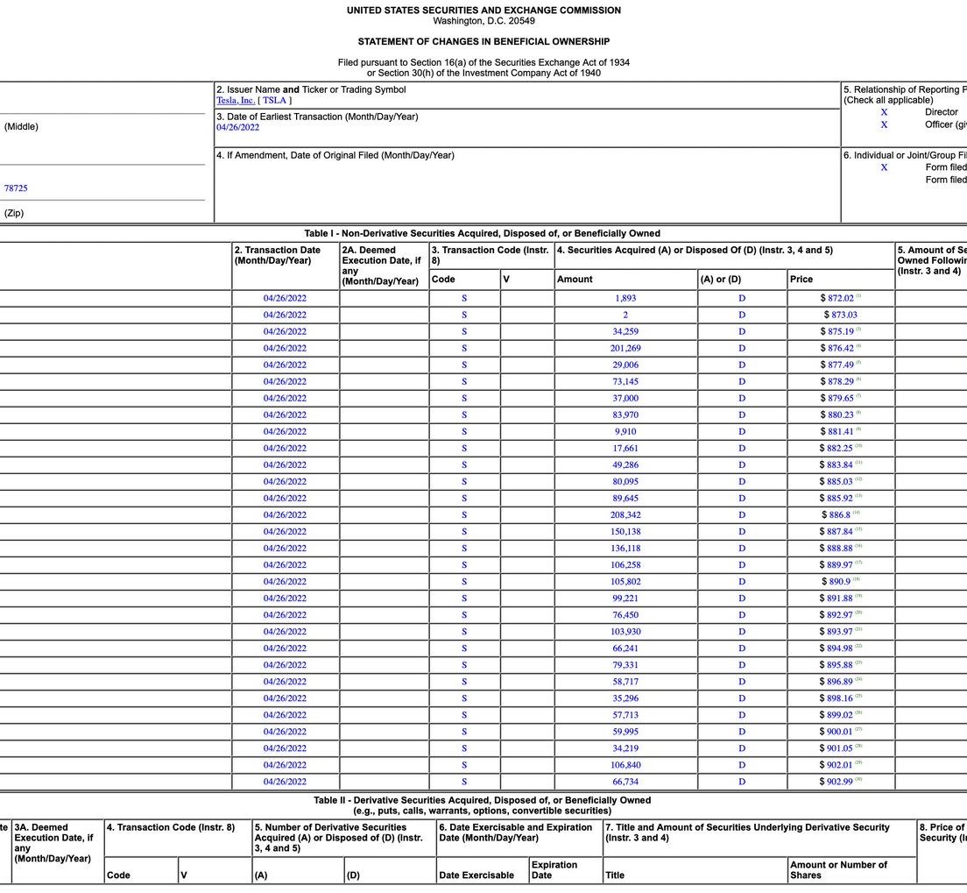
Task: Click the amount 34,259
Action: [x=625, y=331]
